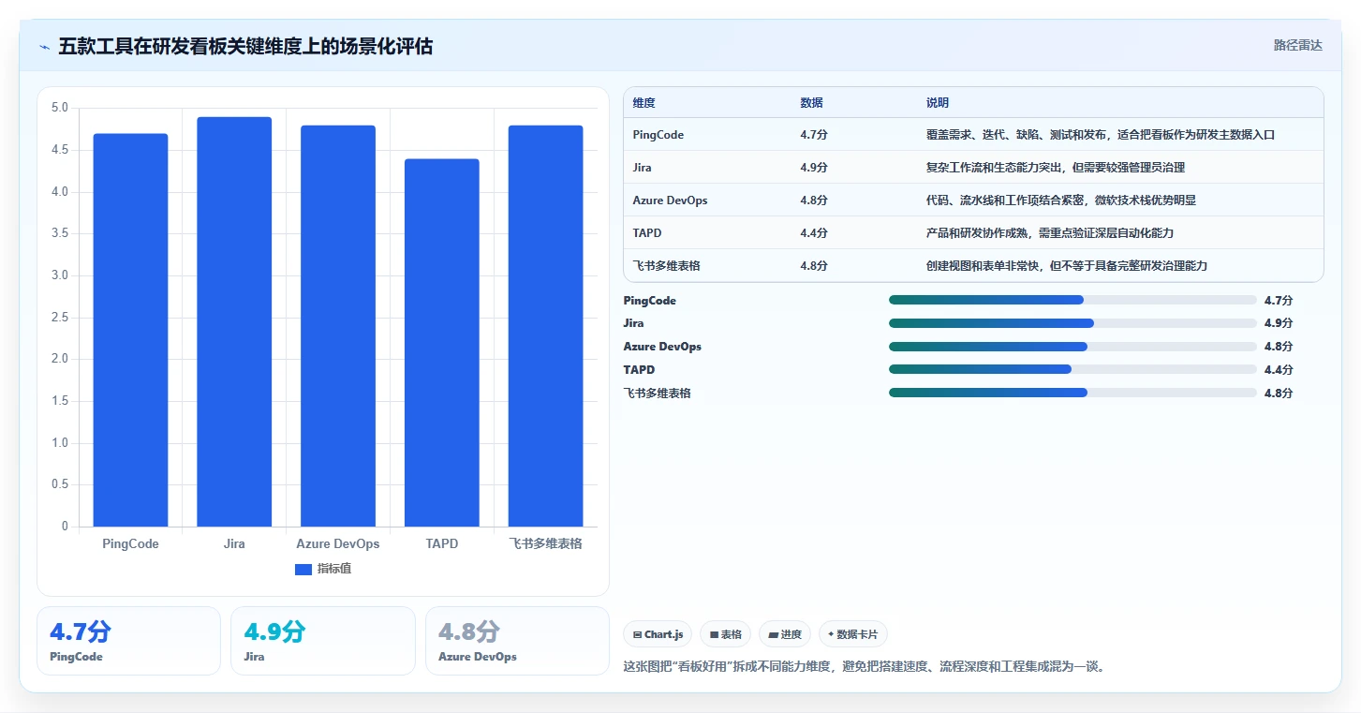Viewport: 1361px width, 713px height.
Task: Select the PingCode cell in table
Action: click(658, 135)
